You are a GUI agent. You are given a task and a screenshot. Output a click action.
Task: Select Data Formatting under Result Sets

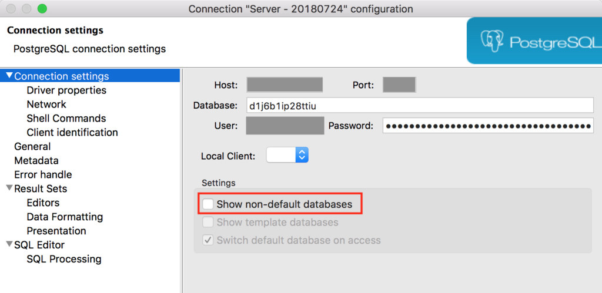[65, 217]
